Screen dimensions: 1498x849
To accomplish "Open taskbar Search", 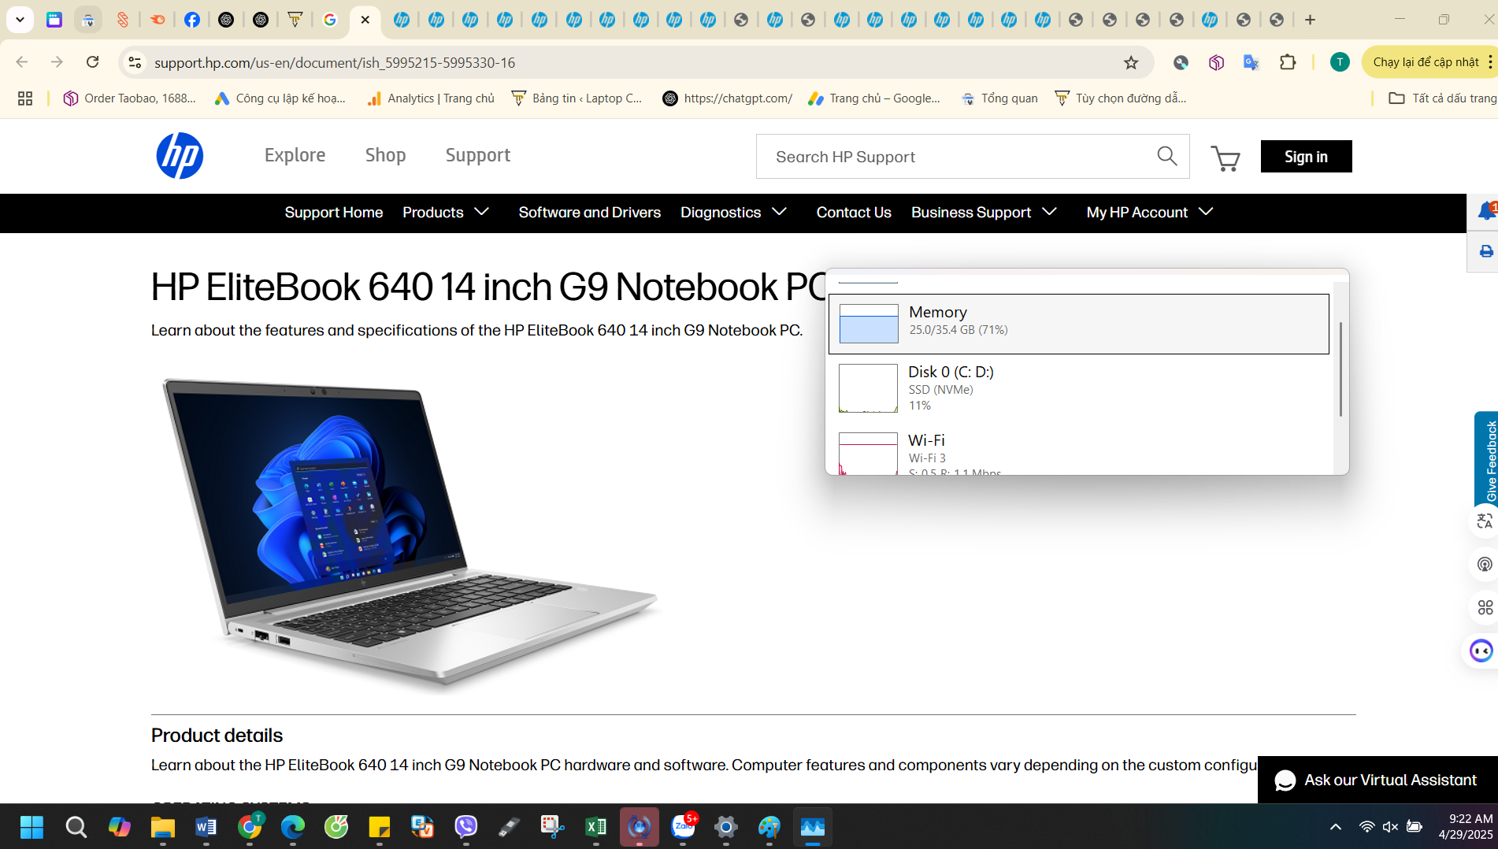I will click(x=76, y=827).
